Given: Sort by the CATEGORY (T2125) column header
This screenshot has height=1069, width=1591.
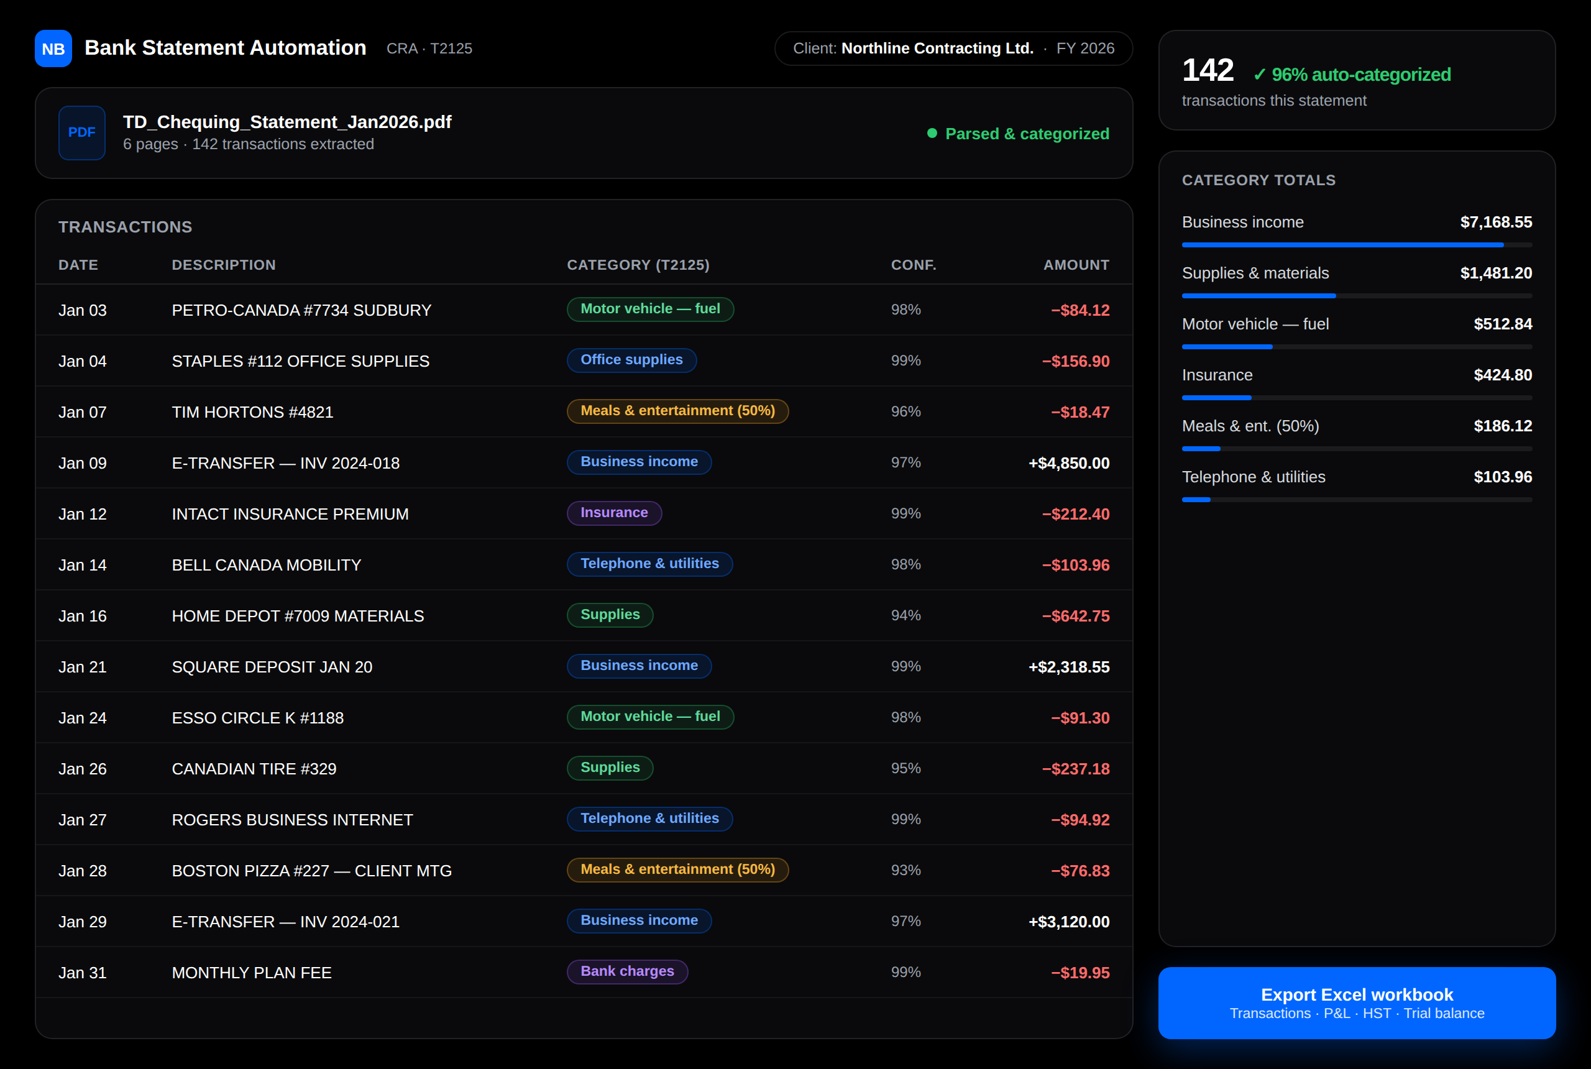Looking at the screenshot, I should (x=638, y=265).
